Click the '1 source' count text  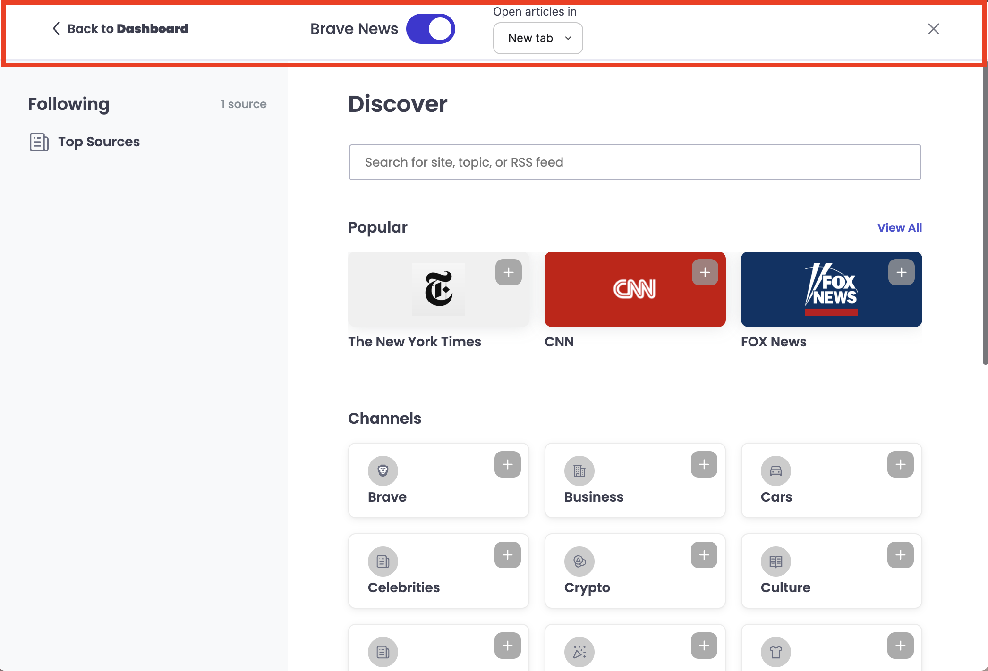point(244,104)
